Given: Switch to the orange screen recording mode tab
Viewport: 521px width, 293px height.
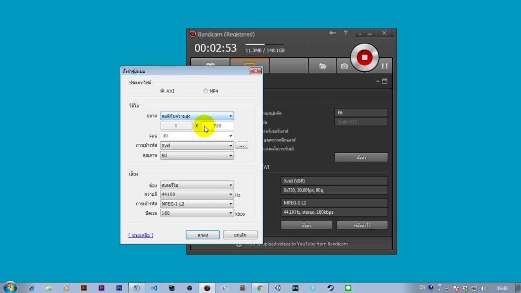Looking at the screenshot, I should click(x=250, y=65).
